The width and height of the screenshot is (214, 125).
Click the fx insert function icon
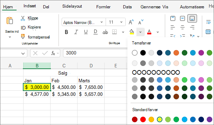coord(53,53)
